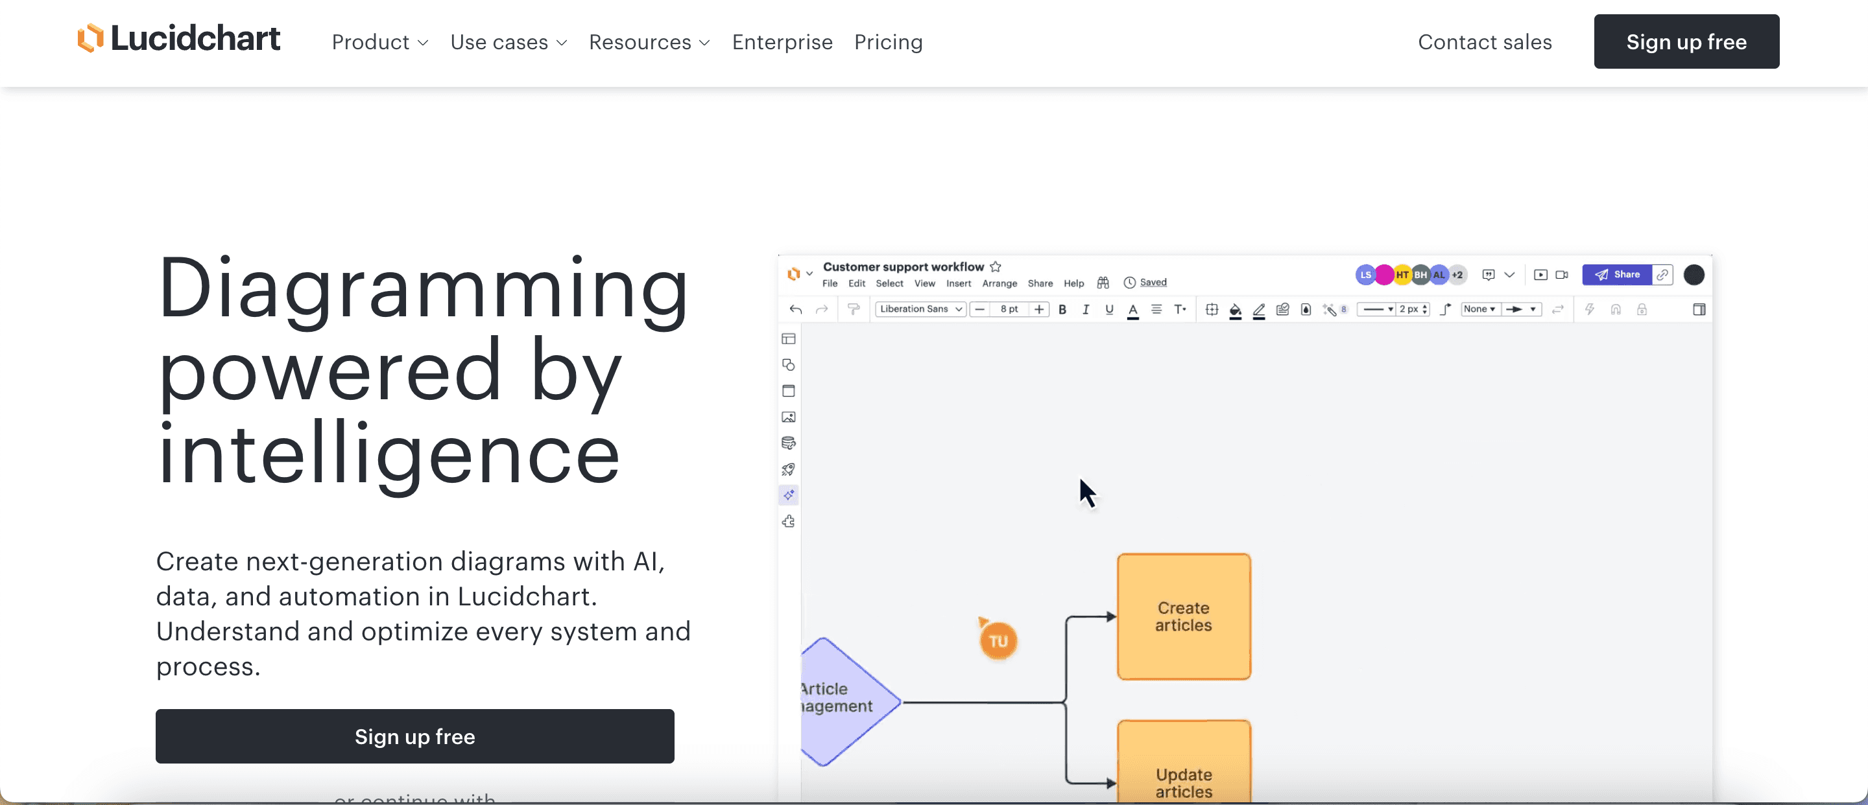
Task: Toggle the lock icon in toolbar
Action: click(1642, 309)
